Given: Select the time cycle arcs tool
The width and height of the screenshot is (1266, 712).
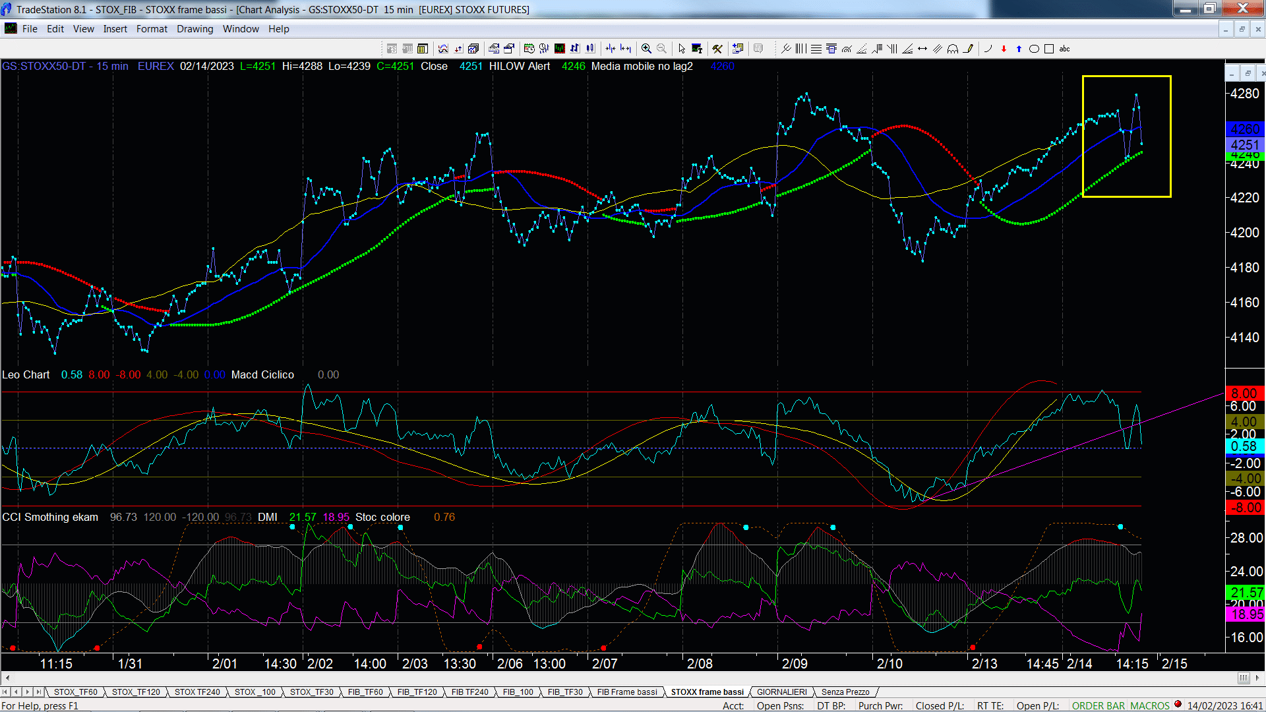Looking at the screenshot, I should 953,49.
